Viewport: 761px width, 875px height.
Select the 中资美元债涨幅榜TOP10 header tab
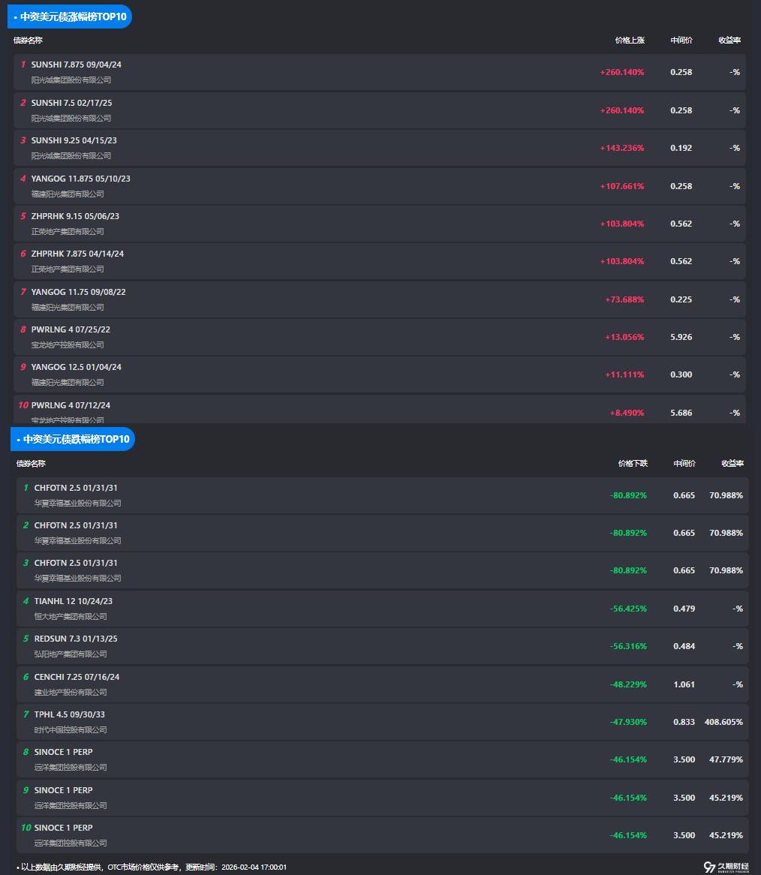pos(71,17)
